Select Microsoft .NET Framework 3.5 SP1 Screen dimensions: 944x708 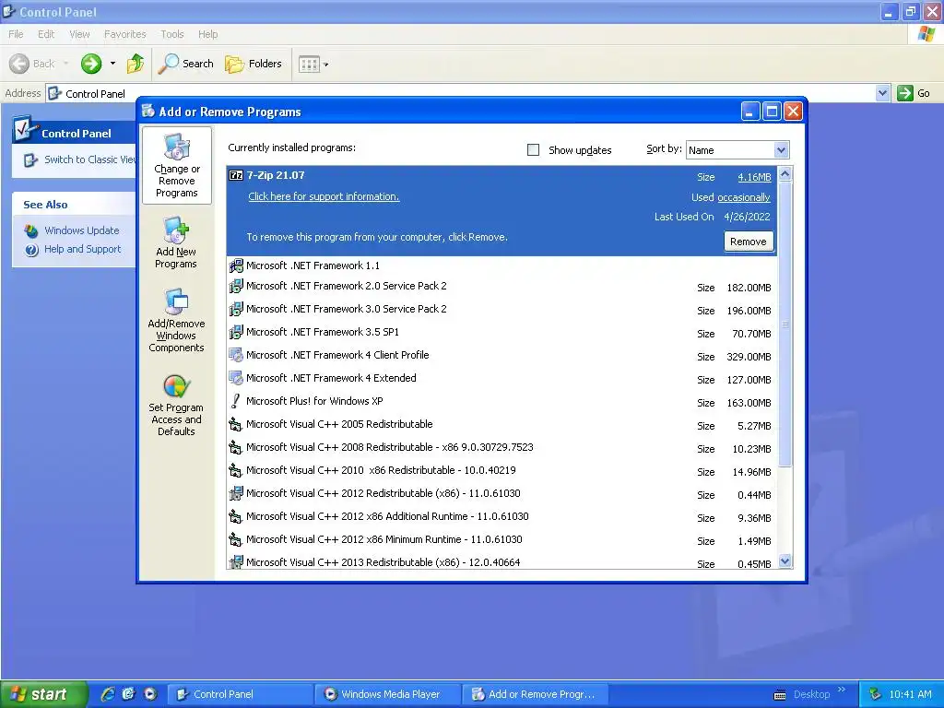(502, 332)
